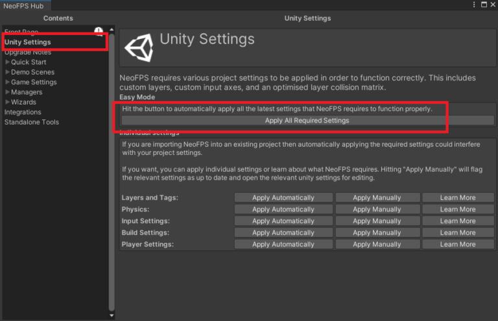Apply Build Settings automatically
498x321 pixels.
(283, 233)
